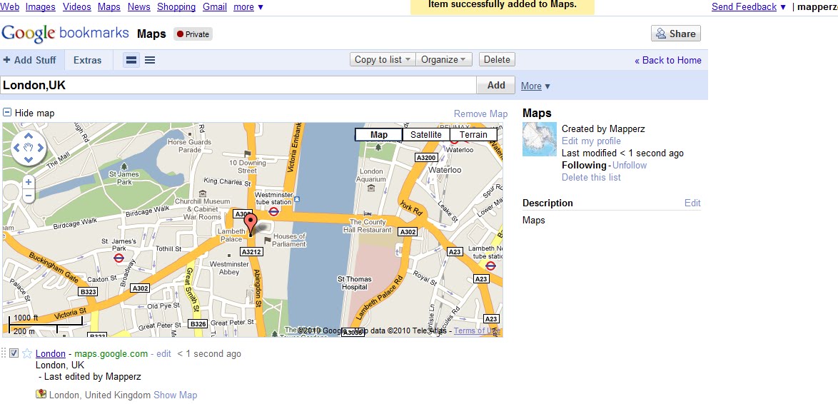
Task: Click the profile map thumbnail image
Action: pos(539,139)
